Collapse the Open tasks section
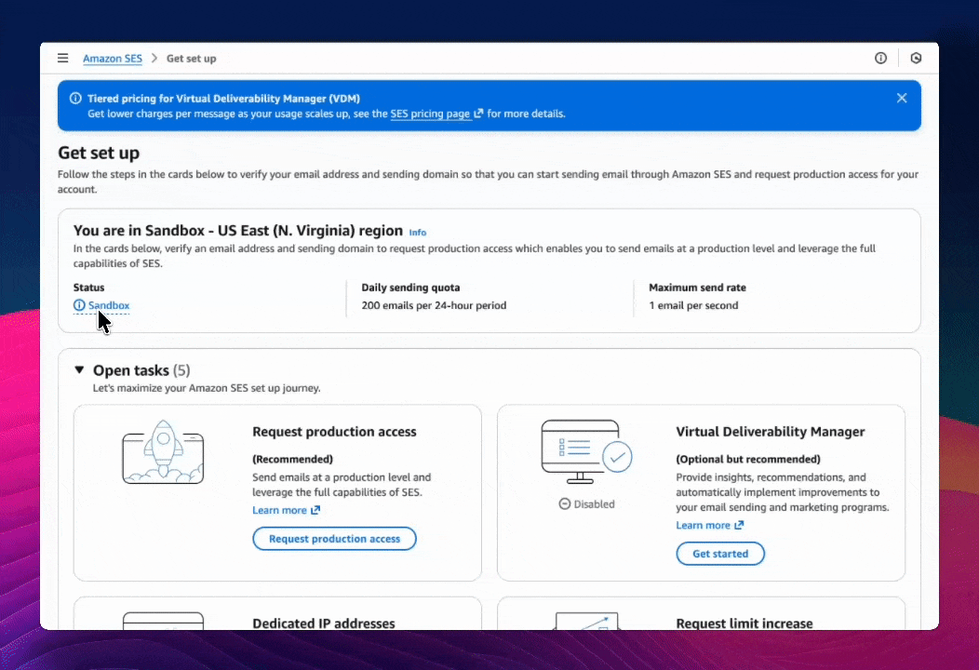This screenshot has width=979, height=670. tap(79, 370)
